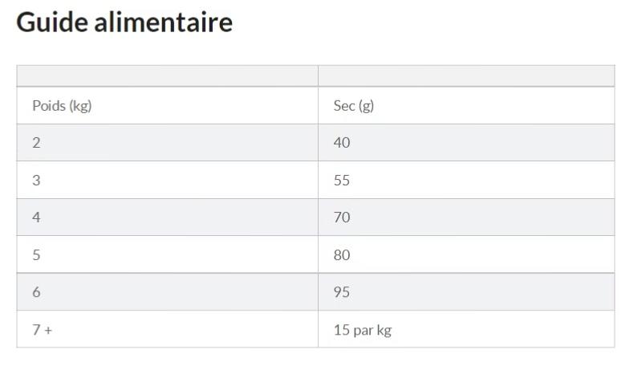Click the dry food cell showing 40
642x374 pixels.
[342, 143]
